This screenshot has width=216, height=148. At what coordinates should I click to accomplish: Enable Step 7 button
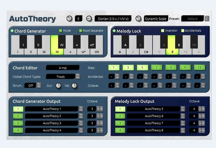tap(157, 67)
